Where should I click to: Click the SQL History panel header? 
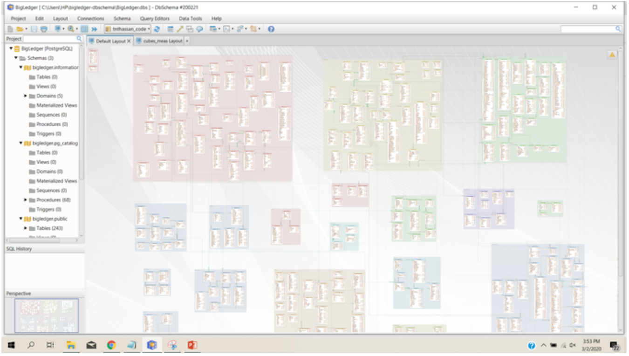tap(45, 249)
